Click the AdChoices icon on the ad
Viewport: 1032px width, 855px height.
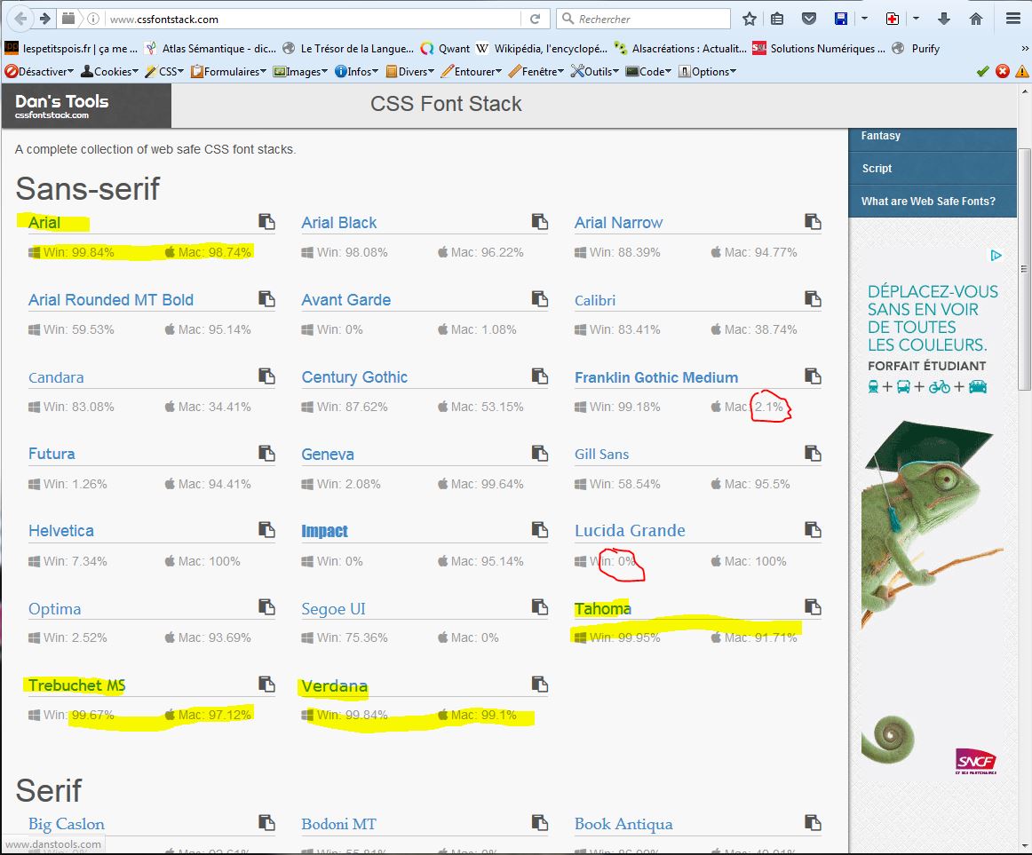coord(996,256)
